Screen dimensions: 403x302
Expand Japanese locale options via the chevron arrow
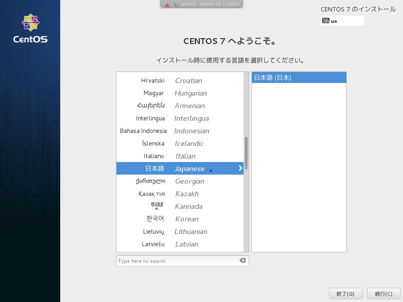[240, 168]
